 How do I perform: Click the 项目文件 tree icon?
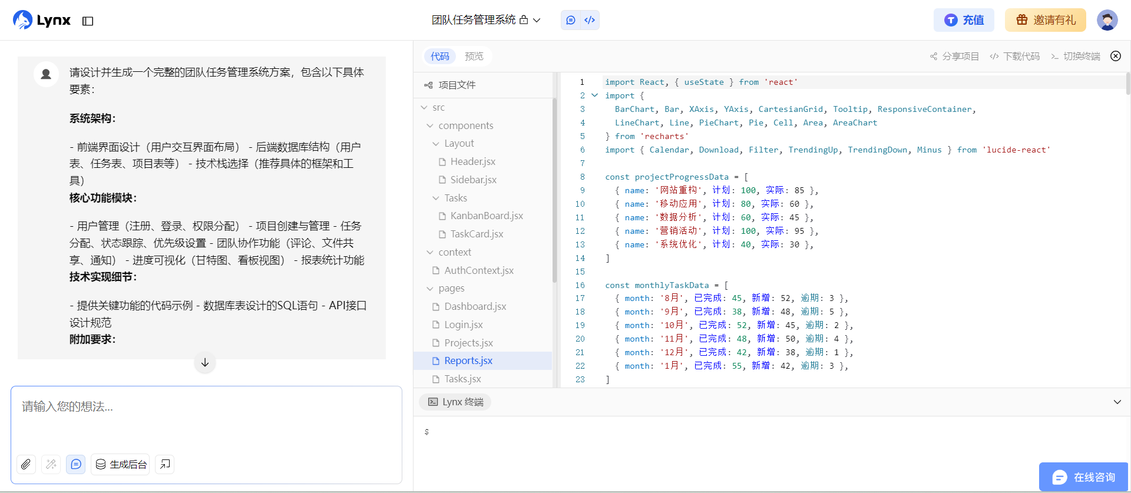tap(428, 85)
